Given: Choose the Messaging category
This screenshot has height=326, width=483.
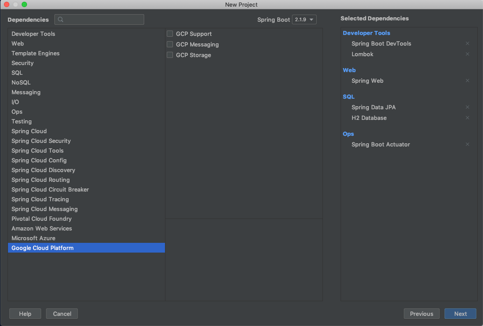Looking at the screenshot, I should pyautogui.click(x=86, y=92).
